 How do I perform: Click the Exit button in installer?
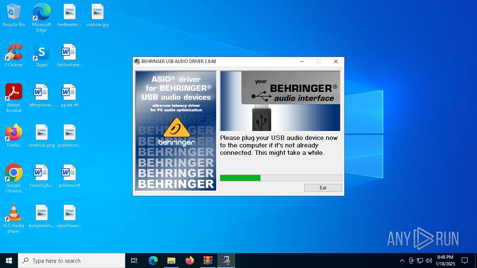[x=323, y=188]
